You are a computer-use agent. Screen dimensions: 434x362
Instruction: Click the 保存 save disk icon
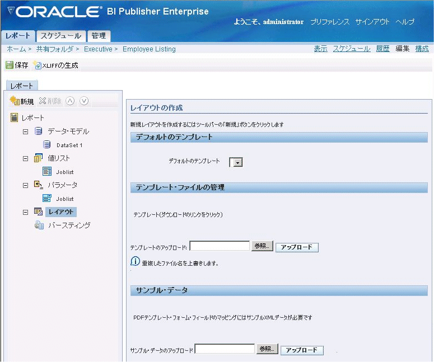tap(10, 65)
